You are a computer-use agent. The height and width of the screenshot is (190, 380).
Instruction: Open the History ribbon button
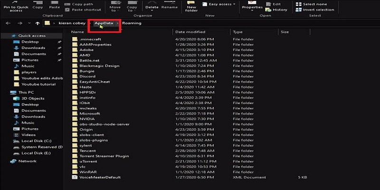(276, 9)
